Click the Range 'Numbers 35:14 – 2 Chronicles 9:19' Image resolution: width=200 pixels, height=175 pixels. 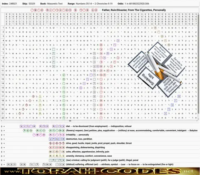point(94,4)
